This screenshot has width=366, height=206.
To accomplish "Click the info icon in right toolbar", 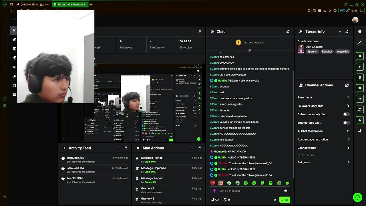I will click(360, 31).
